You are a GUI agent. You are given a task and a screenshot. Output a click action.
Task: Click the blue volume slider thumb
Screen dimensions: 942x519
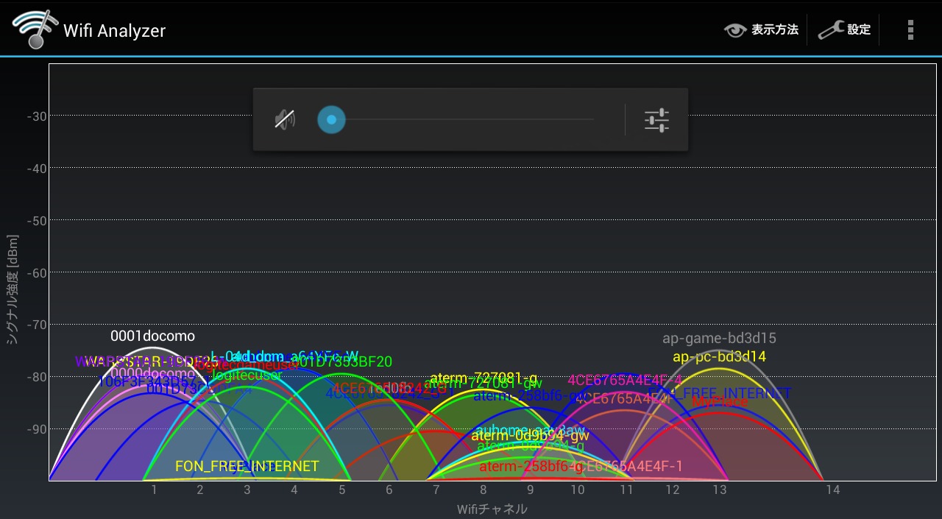pyautogui.click(x=331, y=119)
